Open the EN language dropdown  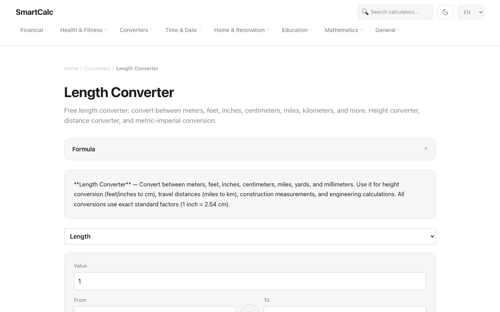tap(471, 12)
